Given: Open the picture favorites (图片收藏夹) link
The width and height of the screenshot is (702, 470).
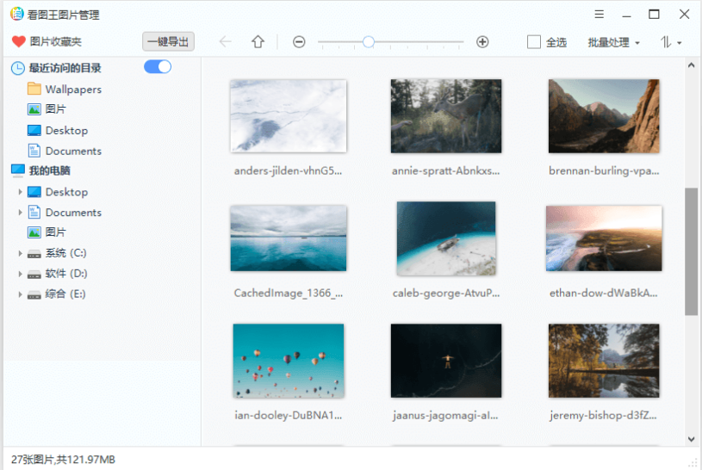Looking at the screenshot, I should click(55, 42).
